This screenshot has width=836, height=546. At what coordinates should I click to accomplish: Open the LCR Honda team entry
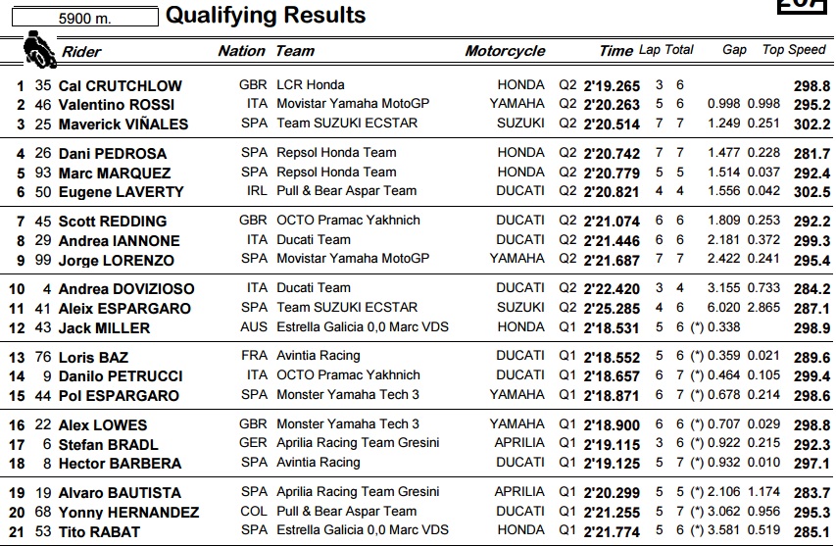coord(311,84)
